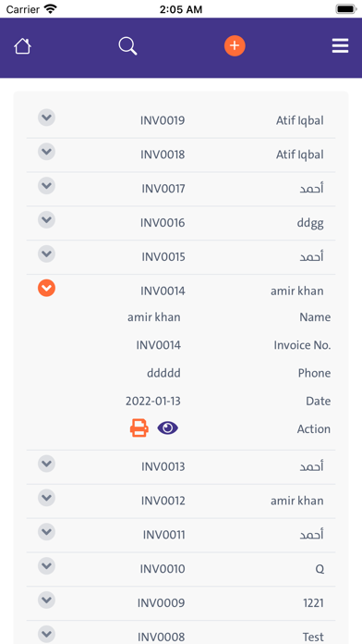Expand invoice INV0016 for ddgg
The height and width of the screenshot is (644, 362).
[x=47, y=219]
